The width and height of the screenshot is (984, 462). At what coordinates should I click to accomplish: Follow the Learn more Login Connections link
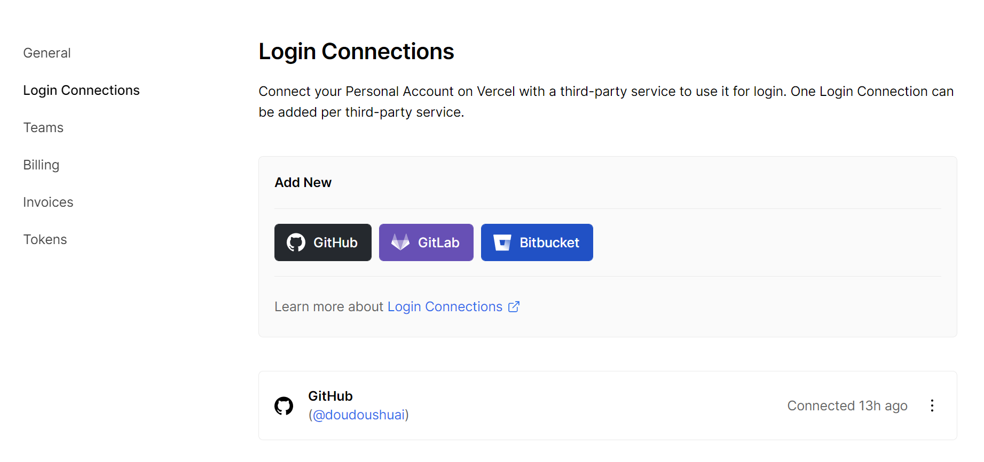445,307
